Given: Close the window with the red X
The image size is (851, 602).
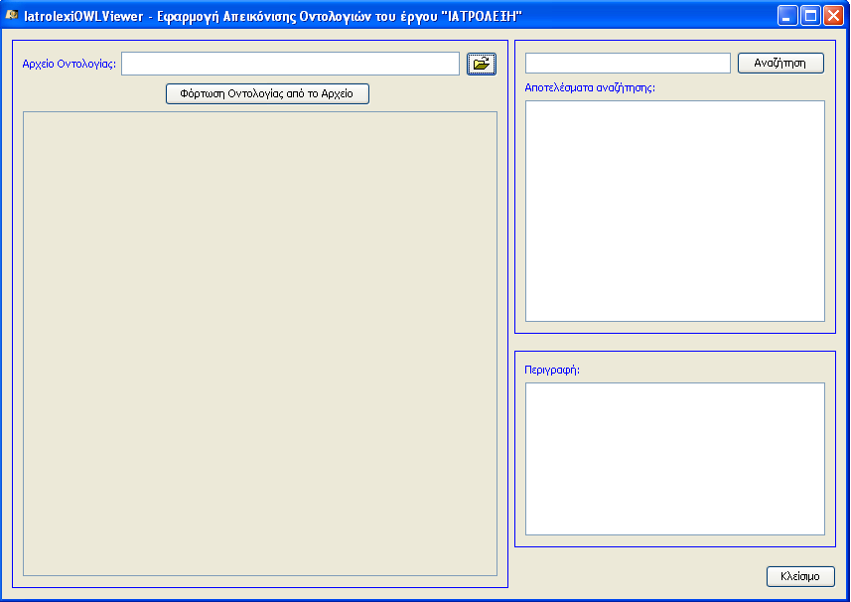Looking at the screenshot, I should (833, 16).
